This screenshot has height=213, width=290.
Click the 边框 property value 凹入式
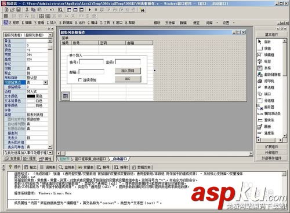(37, 91)
